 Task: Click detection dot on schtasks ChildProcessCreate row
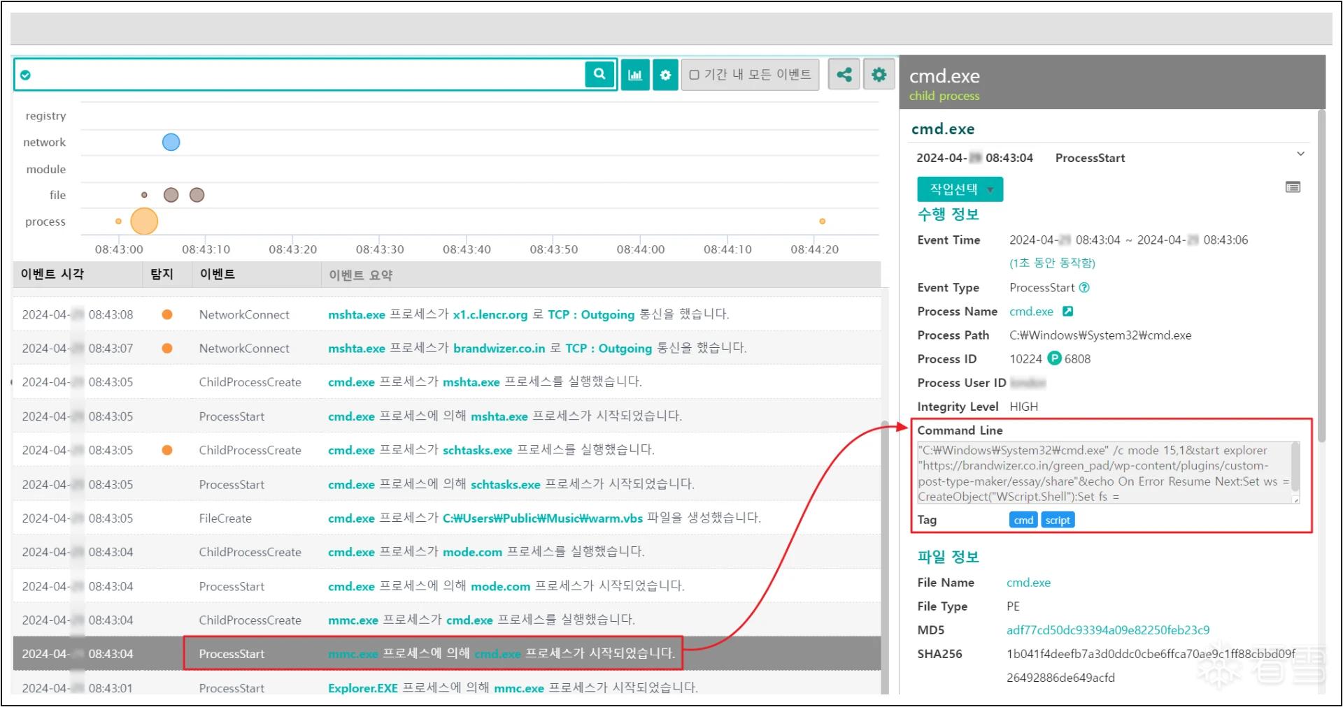point(167,450)
